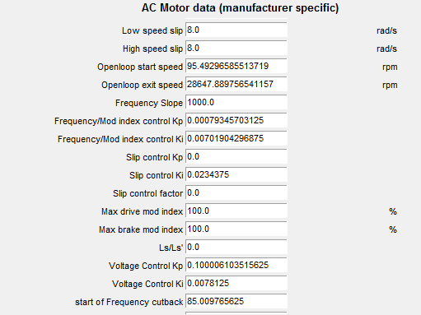Click Frequency/Mod index control Kp field

point(236,120)
